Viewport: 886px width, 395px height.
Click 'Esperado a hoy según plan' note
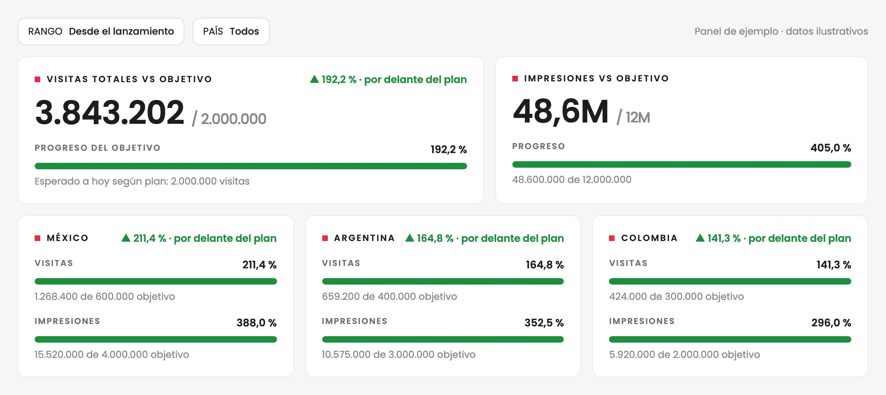(142, 181)
